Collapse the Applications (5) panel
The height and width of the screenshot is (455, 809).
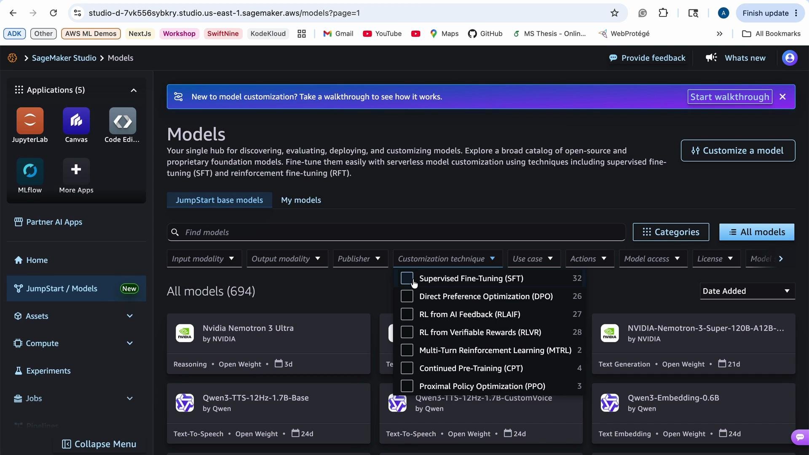(134, 90)
